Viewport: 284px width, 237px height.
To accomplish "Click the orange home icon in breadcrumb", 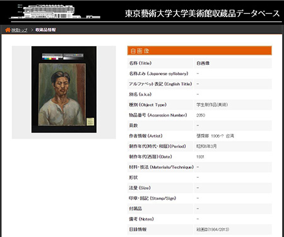I will tap(8, 30).
